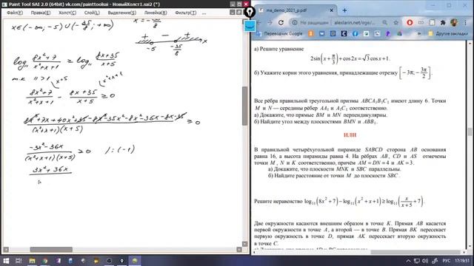Open the Правка menu in Paint Tool SAI

[x=41, y=13]
